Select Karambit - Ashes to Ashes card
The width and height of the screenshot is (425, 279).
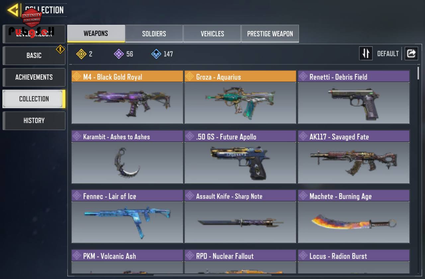[x=127, y=157]
